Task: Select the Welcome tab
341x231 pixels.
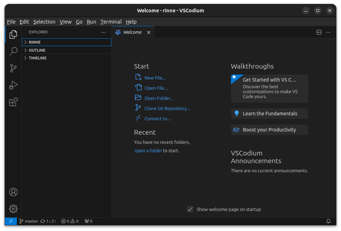Action: click(x=132, y=32)
